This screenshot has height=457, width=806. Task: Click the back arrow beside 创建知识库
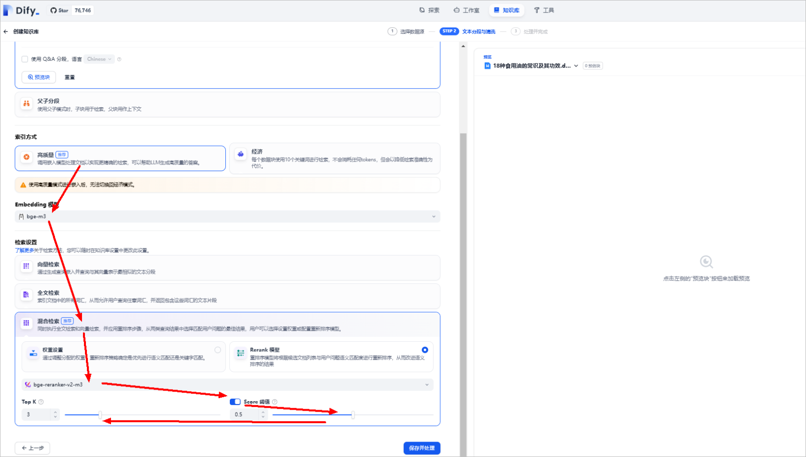coord(6,31)
